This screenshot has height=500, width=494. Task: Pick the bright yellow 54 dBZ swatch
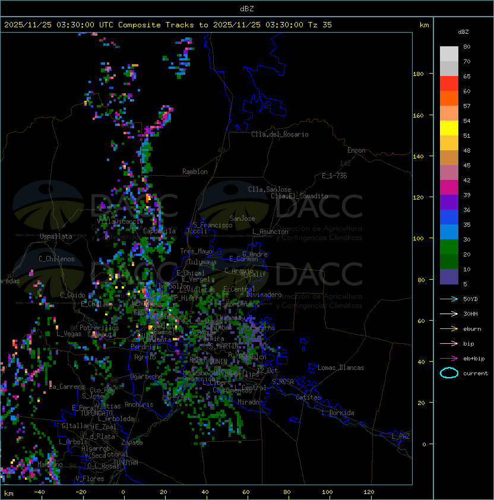pos(449,128)
